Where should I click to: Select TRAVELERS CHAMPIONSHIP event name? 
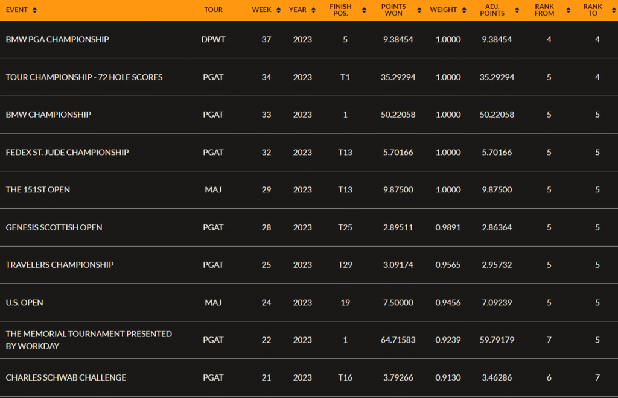click(x=60, y=265)
